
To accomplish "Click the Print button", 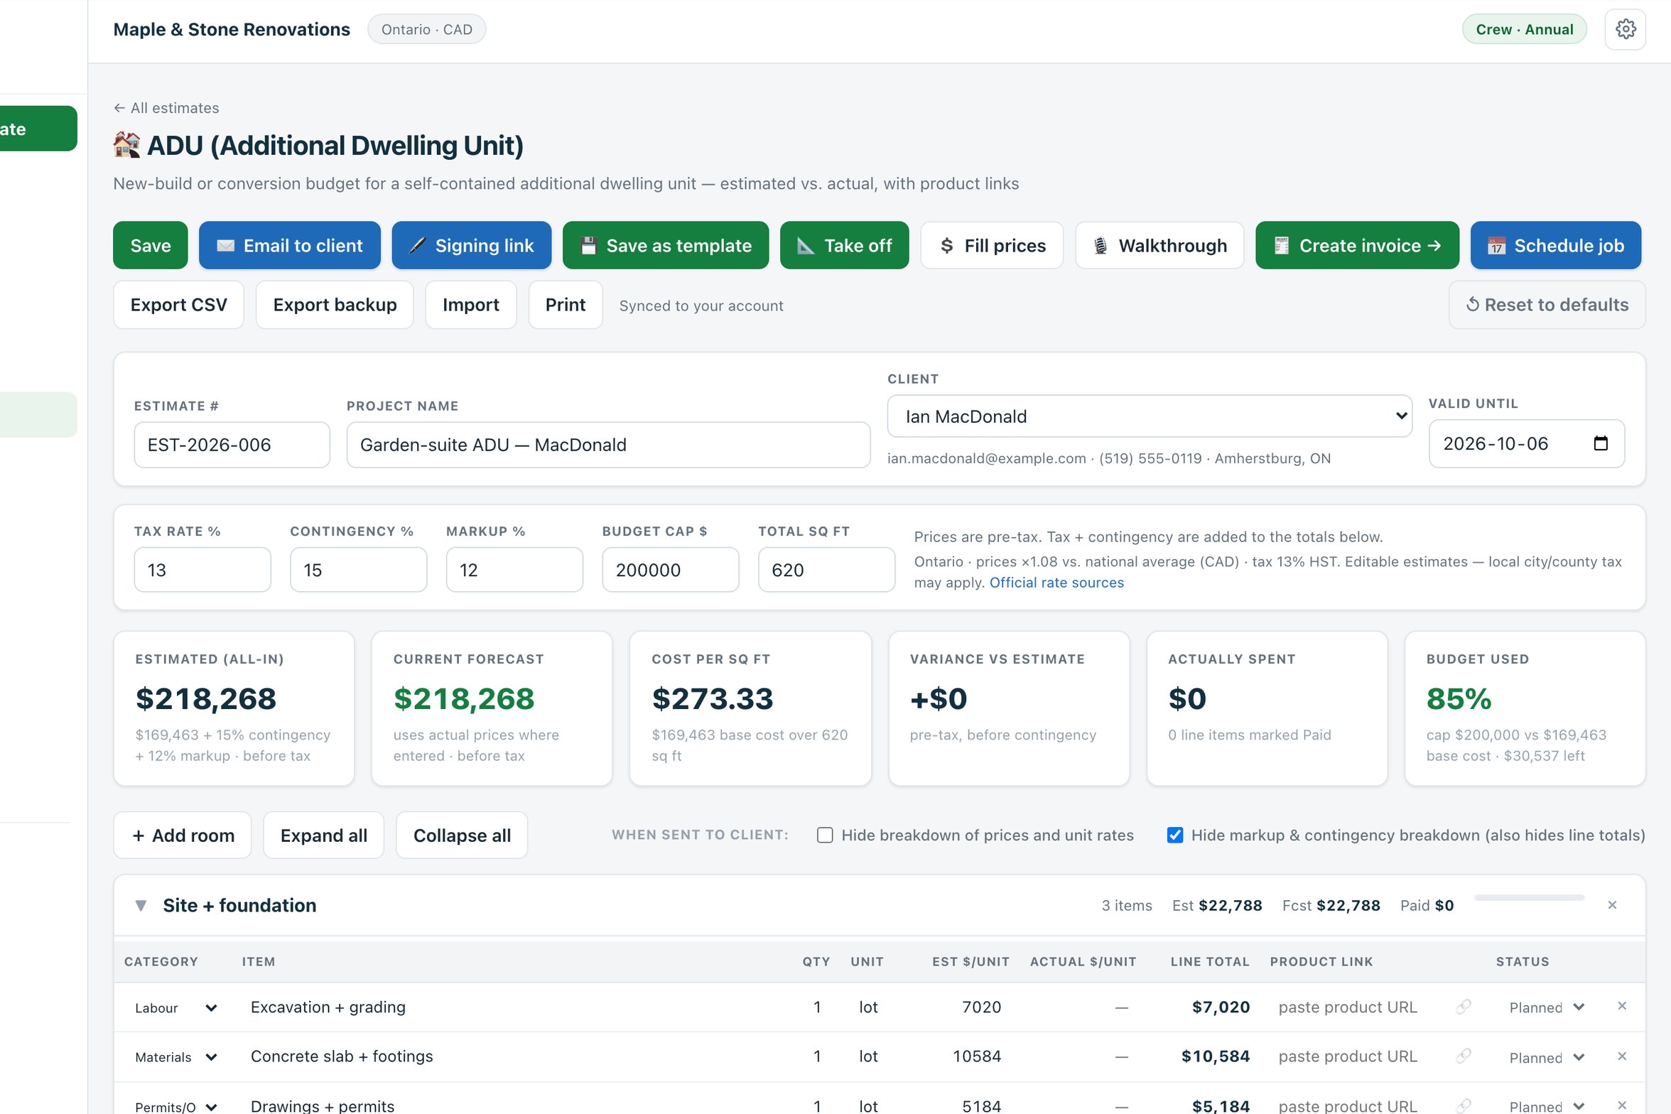I will coord(566,305).
